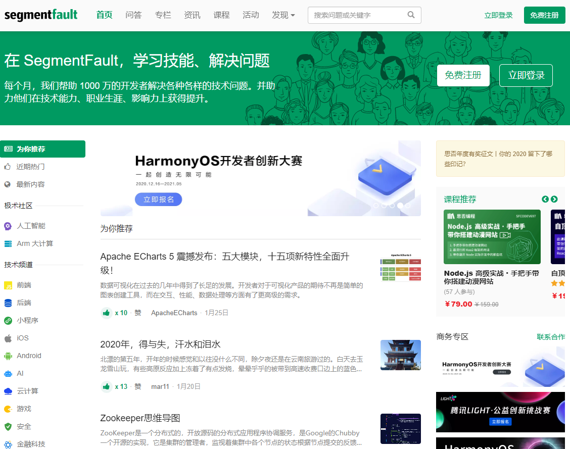Select the active fourth carousel dot
The height and width of the screenshot is (449, 570).
tap(400, 206)
